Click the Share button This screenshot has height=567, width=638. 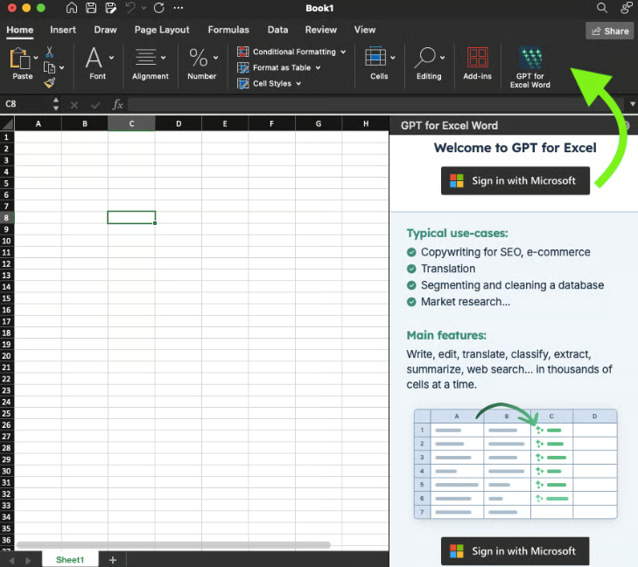coord(610,31)
